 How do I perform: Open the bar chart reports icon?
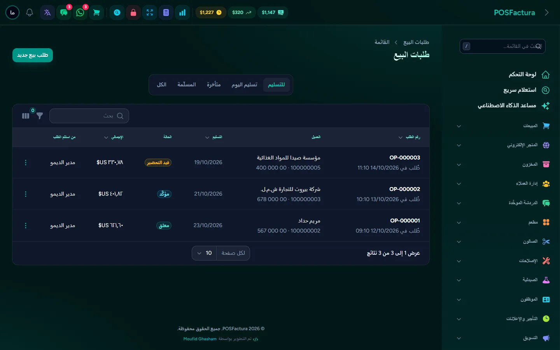[x=182, y=12]
